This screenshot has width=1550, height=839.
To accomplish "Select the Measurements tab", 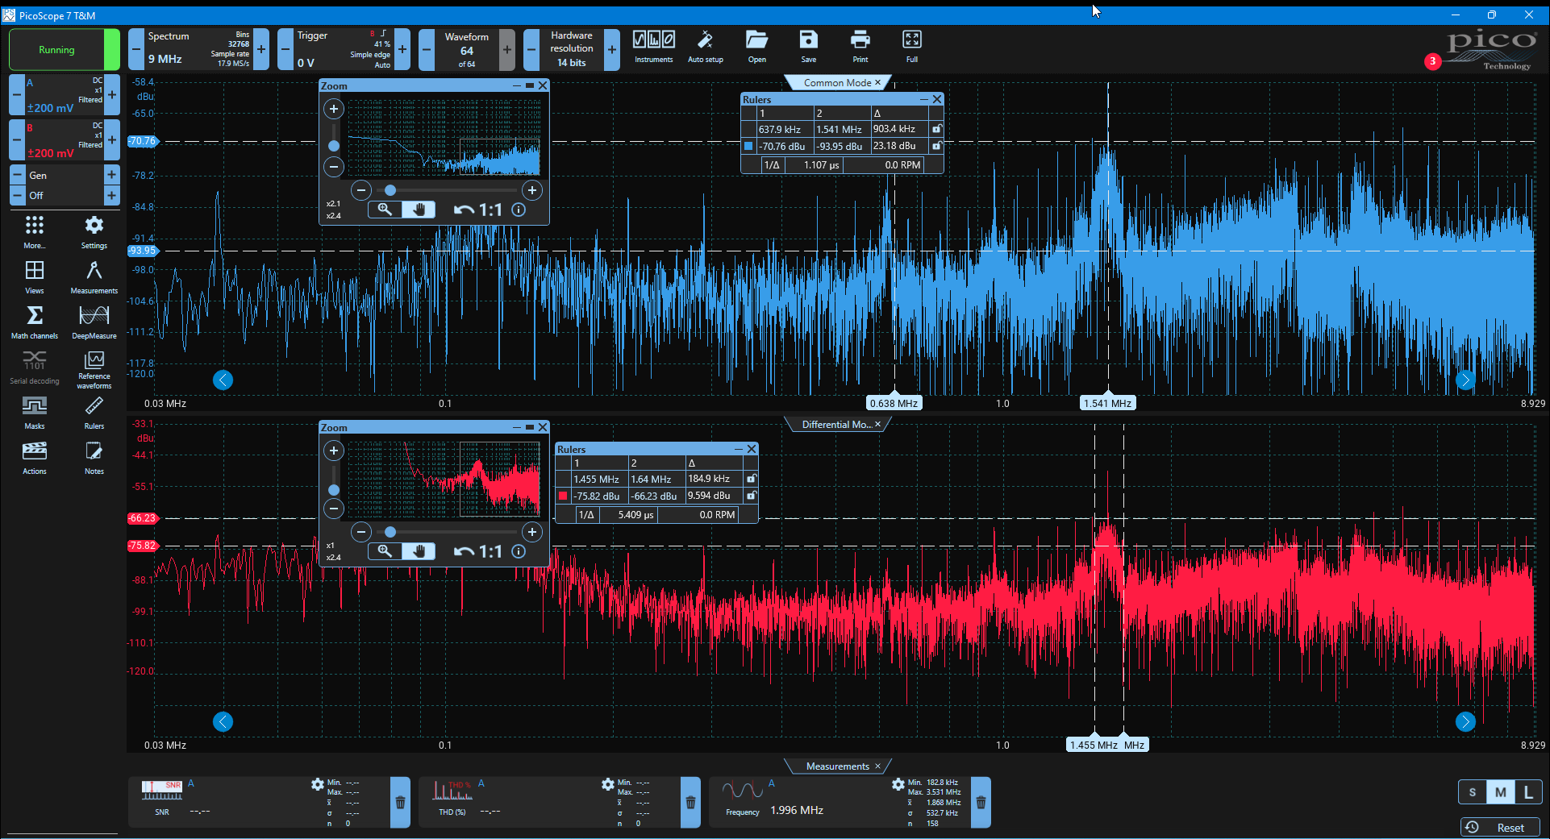I will 838,766.
